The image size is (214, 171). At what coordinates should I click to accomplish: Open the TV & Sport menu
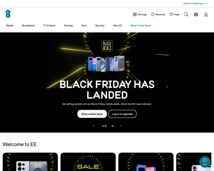click(x=50, y=26)
